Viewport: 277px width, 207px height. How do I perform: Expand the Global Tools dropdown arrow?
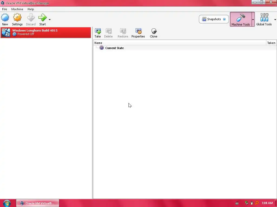click(275, 19)
